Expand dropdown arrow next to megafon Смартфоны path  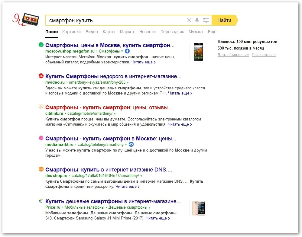pos(122,51)
